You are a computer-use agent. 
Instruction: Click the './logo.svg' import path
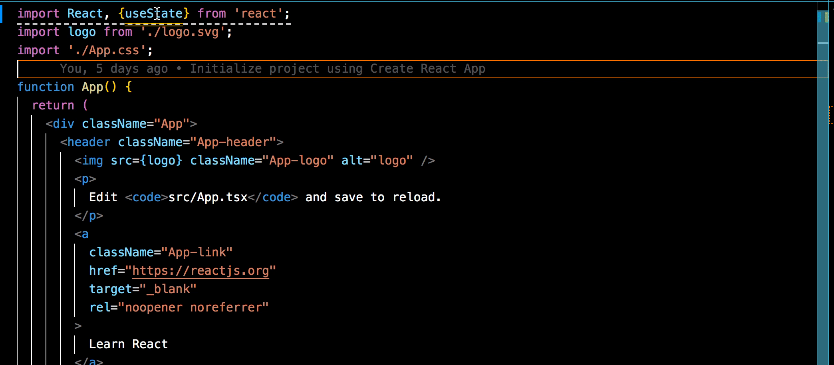[183, 32]
